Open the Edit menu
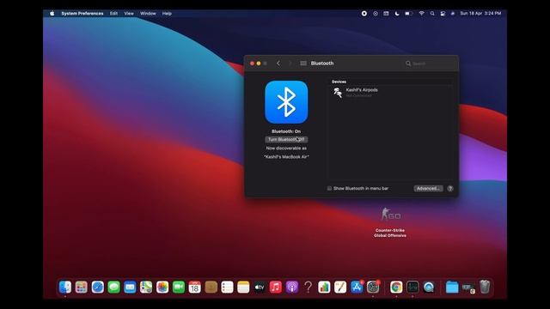This screenshot has width=550, height=309. 113,14
